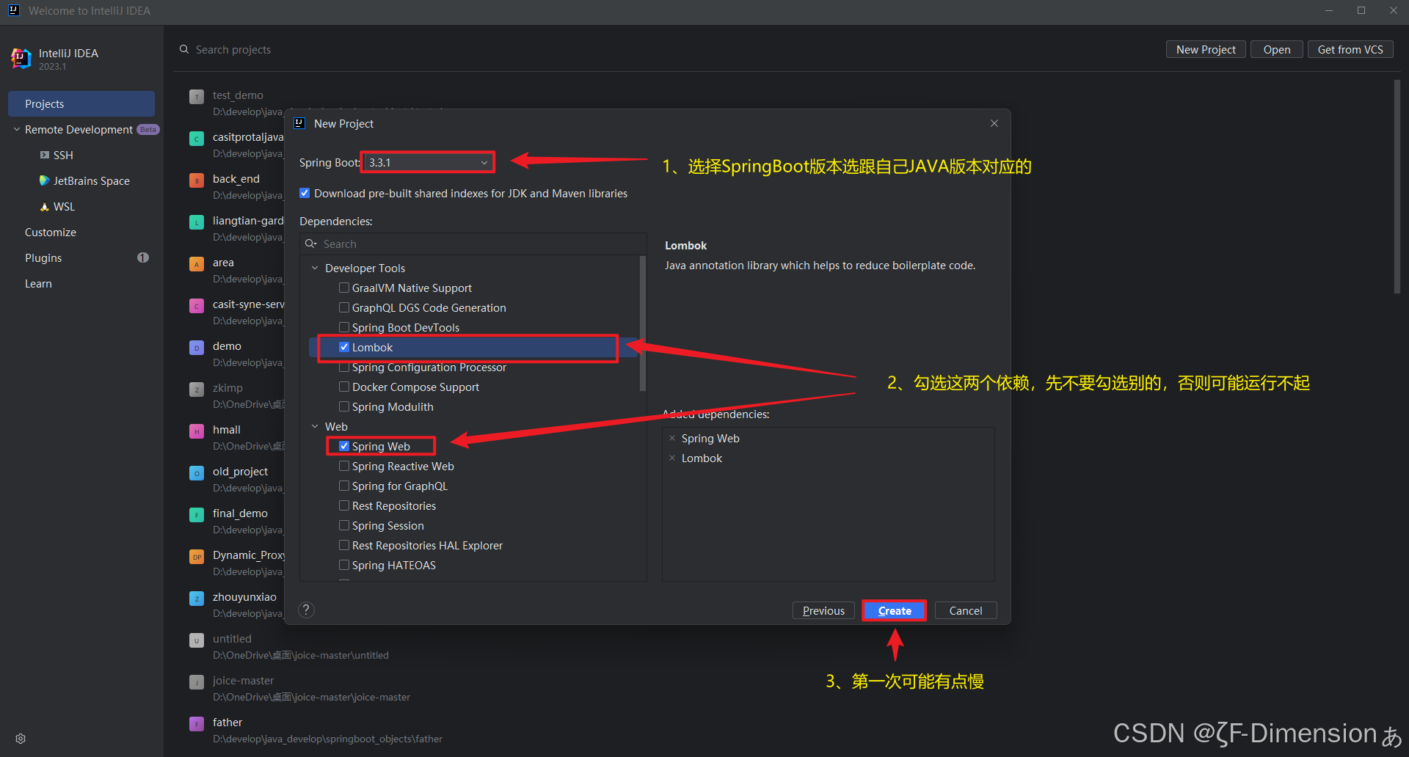
Task: Open the Plugins section
Action: (x=43, y=257)
